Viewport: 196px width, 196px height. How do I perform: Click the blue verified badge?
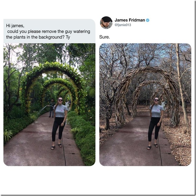(148, 20)
